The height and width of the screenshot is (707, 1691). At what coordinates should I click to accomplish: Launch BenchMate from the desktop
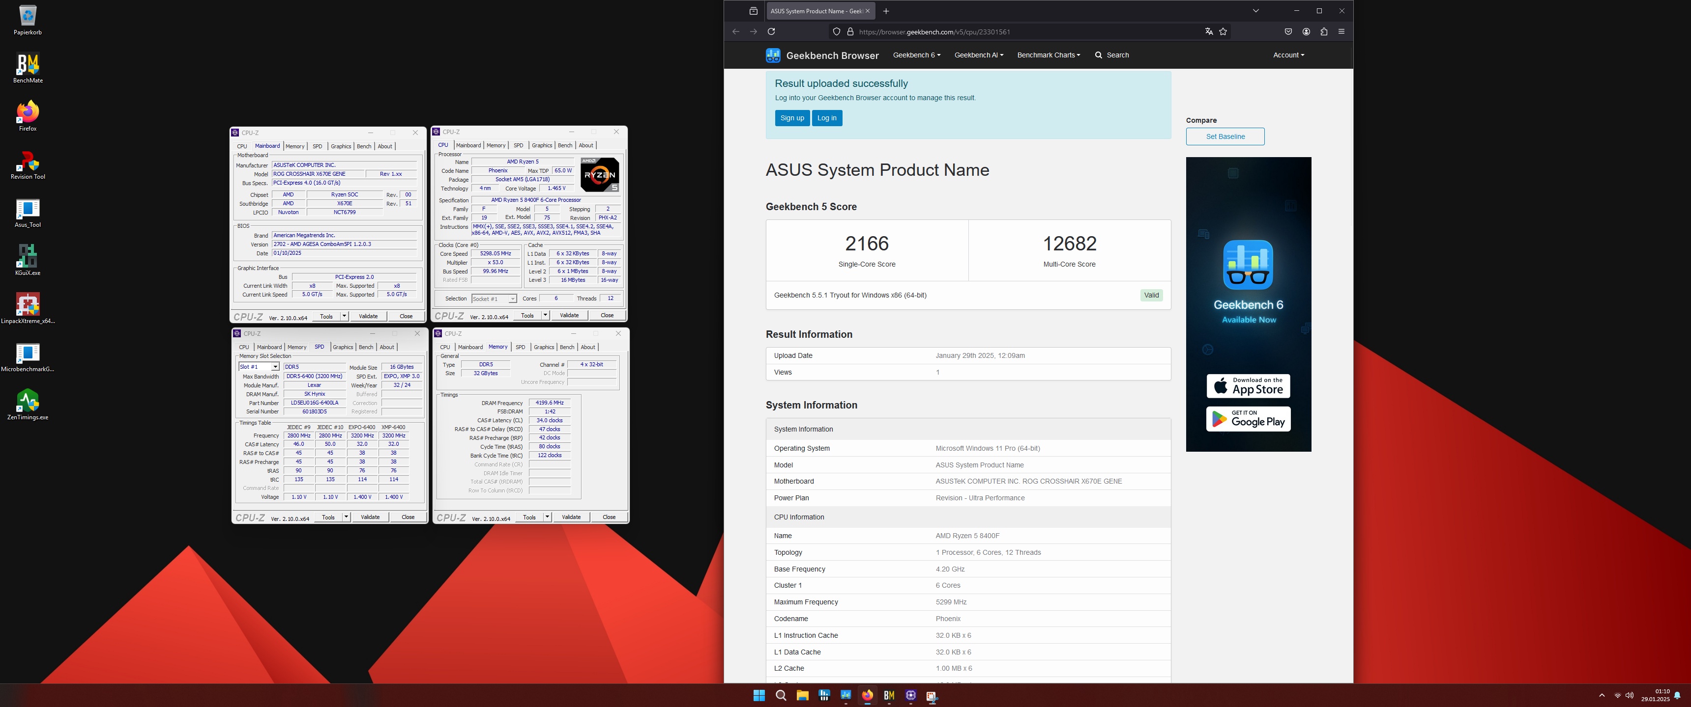tap(28, 68)
